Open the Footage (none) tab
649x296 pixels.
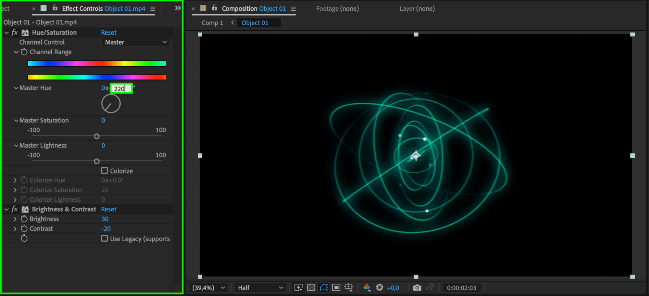[337, 9]
